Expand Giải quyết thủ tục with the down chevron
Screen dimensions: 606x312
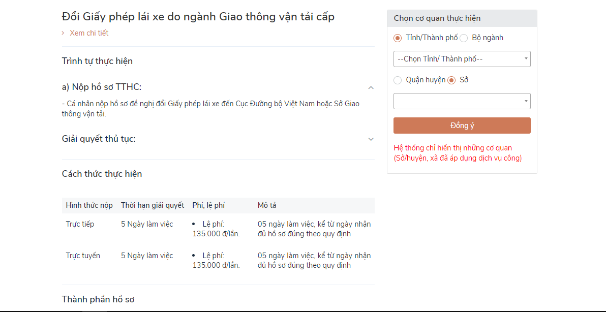coord(371,139)
